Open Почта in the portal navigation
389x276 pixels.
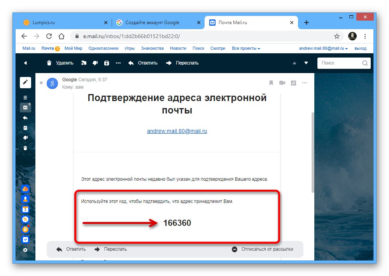point(47,48)
